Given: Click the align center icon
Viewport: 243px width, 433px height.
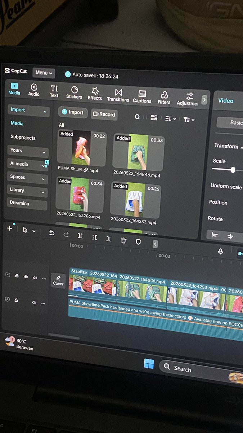Looking at the screenshot, I should pos(230,237).
